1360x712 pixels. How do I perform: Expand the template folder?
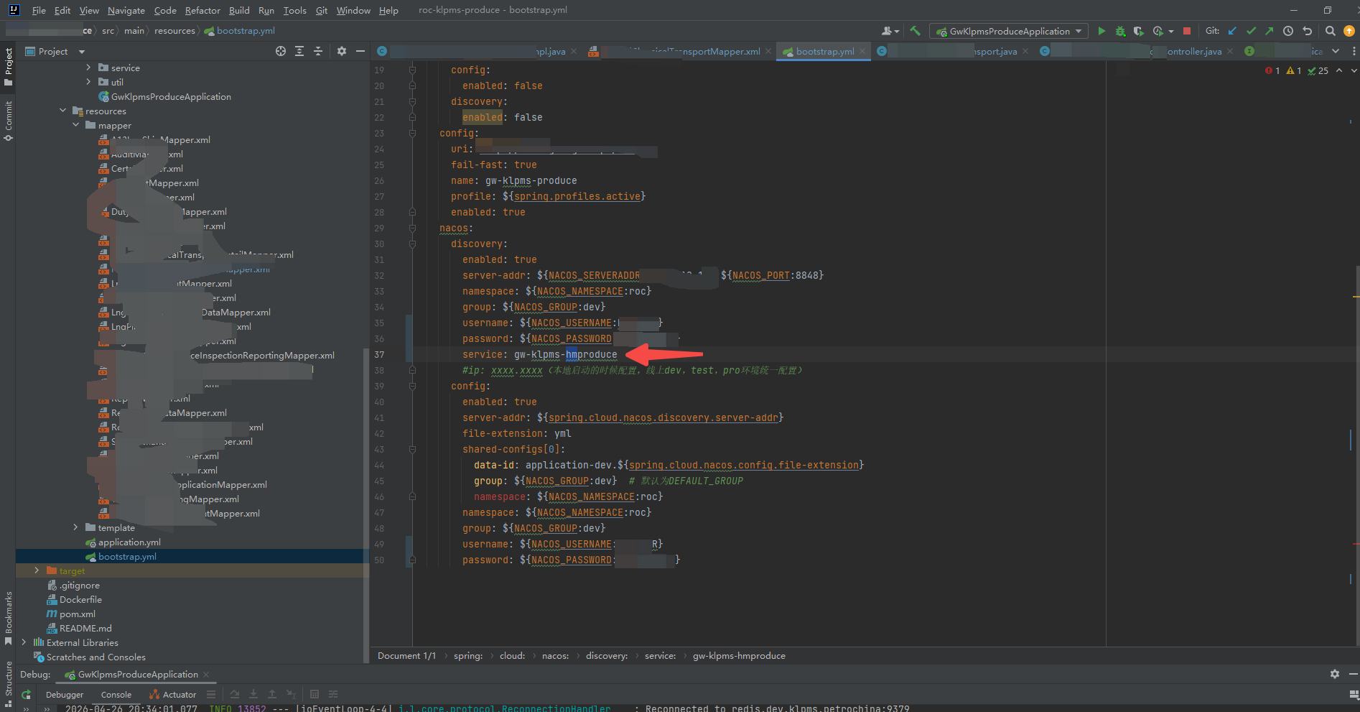(x=75, y=527)
